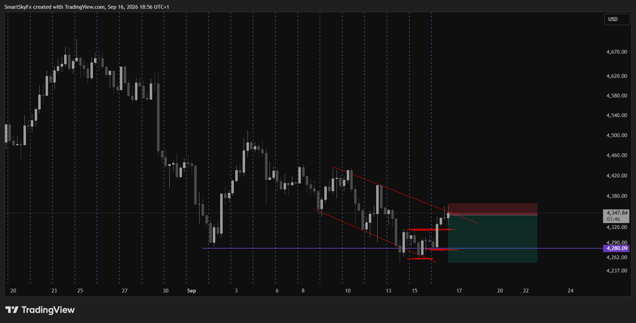This screenshot has width=636, height=323.
Task: Click the 4,670.00 price axis label
Action: click(x=616, y=52)
